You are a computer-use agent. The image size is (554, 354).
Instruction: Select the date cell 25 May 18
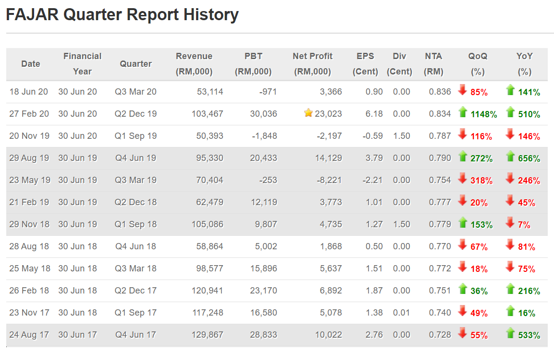click(x=30, y=269)
